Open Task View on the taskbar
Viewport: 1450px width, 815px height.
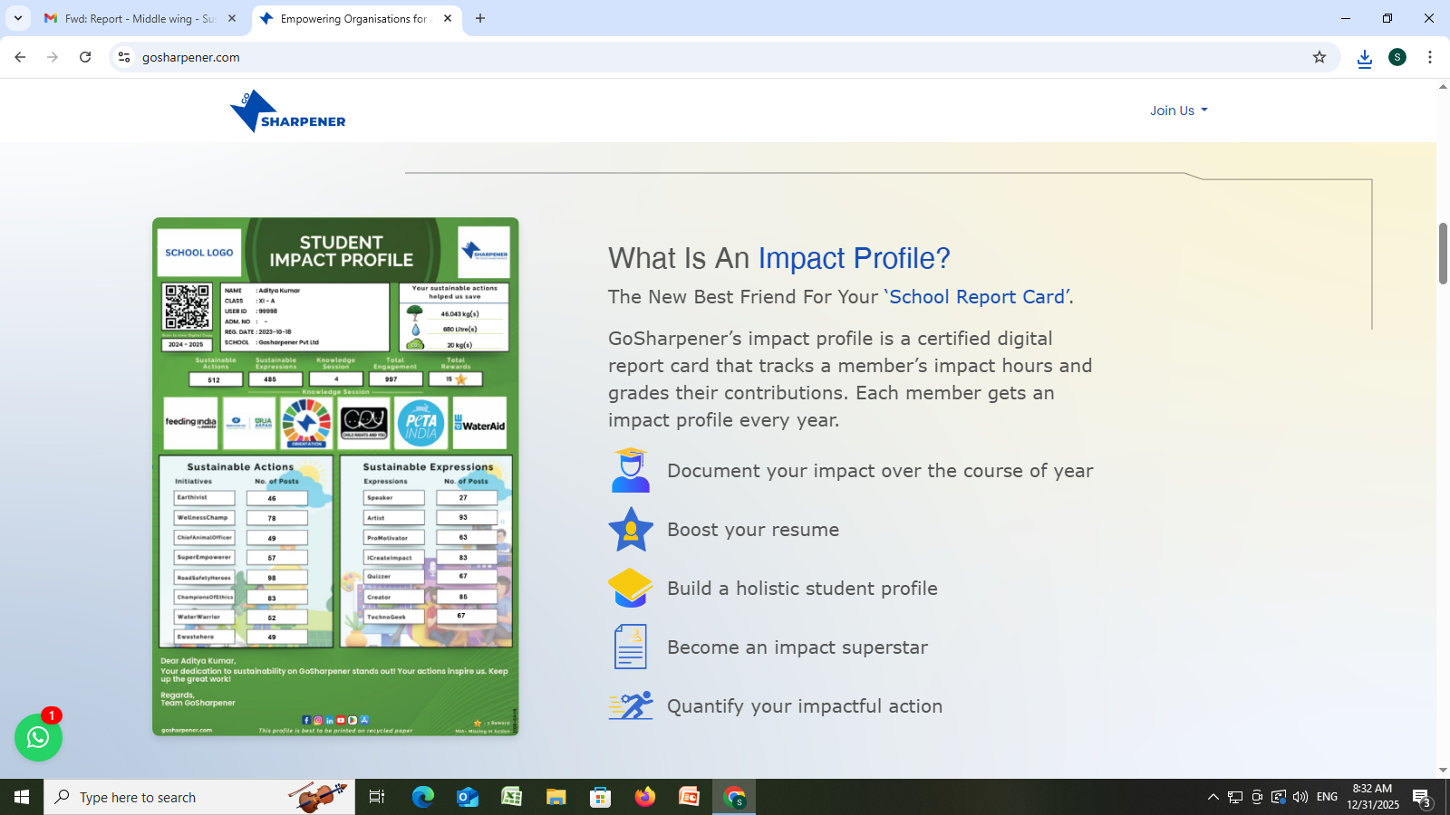pos(377,797)
